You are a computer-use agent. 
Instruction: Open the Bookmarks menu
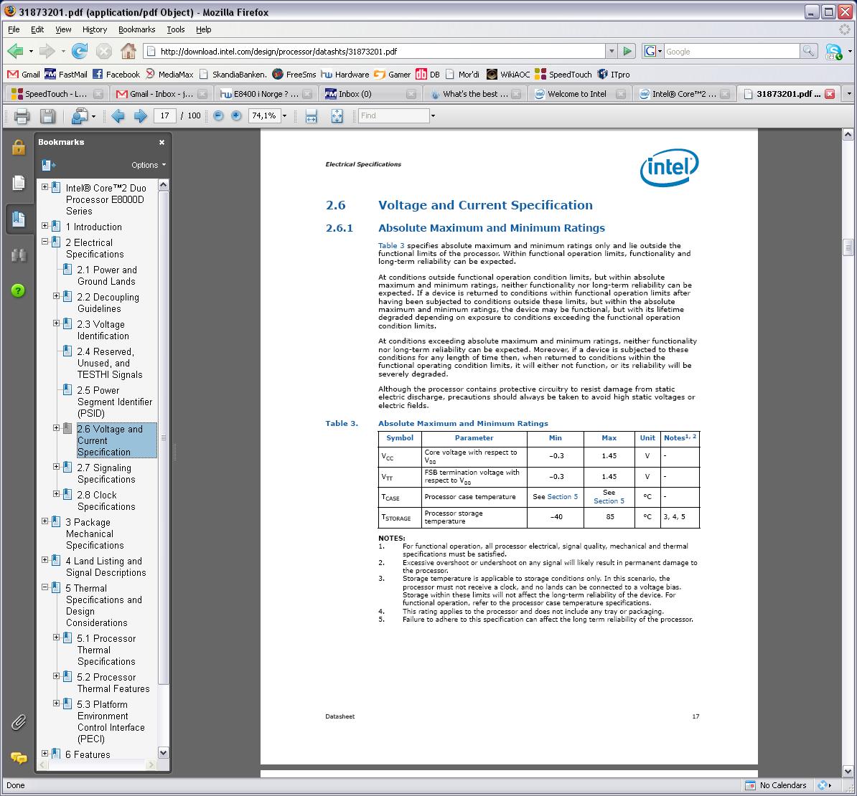click(x=136, y=29)
